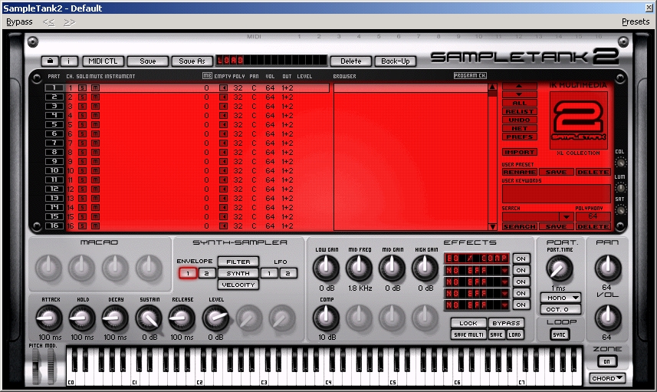
Task: Click the browser scrollbar down arrow
Action: (492, 226)
